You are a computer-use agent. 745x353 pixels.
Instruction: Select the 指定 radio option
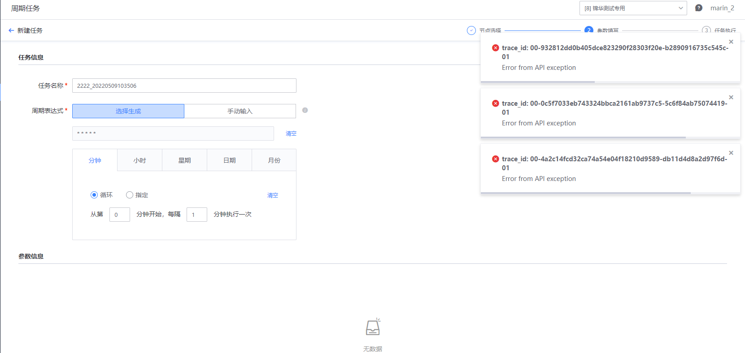(130, 195)
